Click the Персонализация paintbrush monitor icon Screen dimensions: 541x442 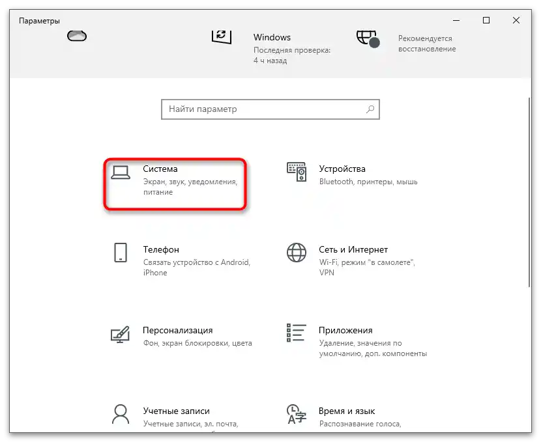(x=120, y=334)
